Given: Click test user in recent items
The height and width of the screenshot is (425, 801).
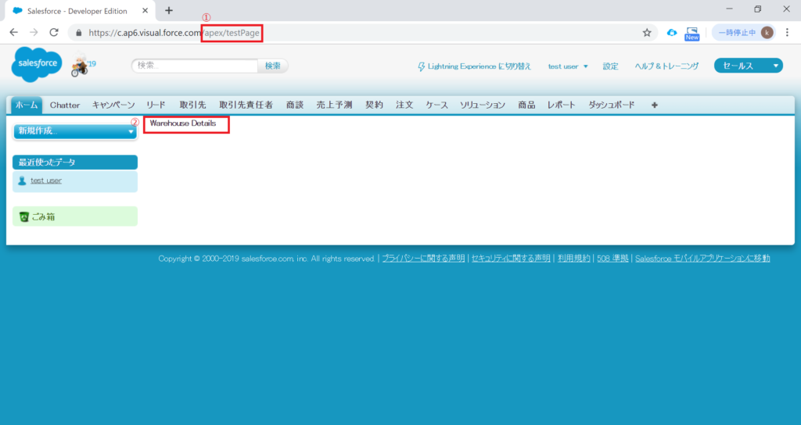Looking at the screenshot, I should pos(45,180).
